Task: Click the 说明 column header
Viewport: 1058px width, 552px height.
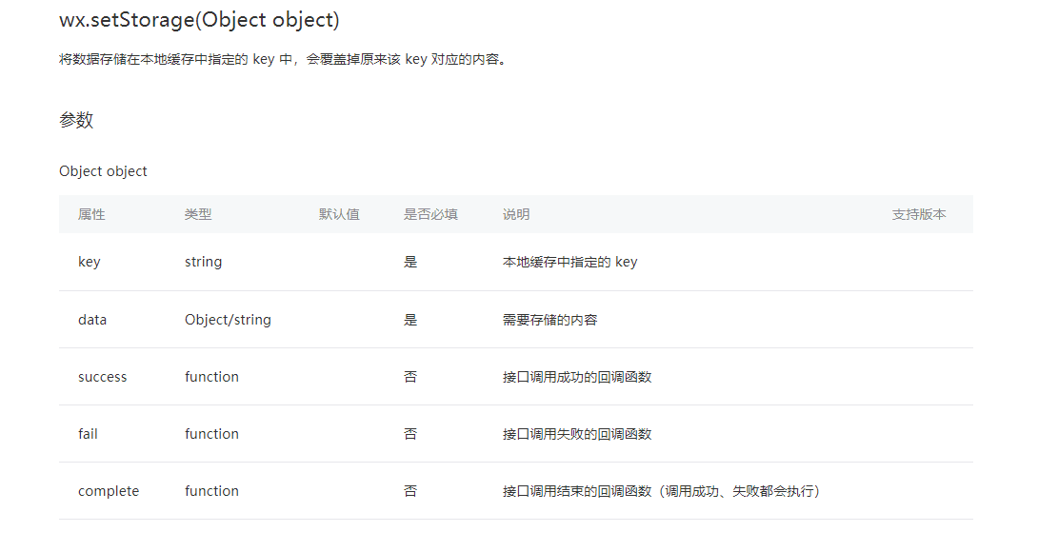Action: point(515,214)
